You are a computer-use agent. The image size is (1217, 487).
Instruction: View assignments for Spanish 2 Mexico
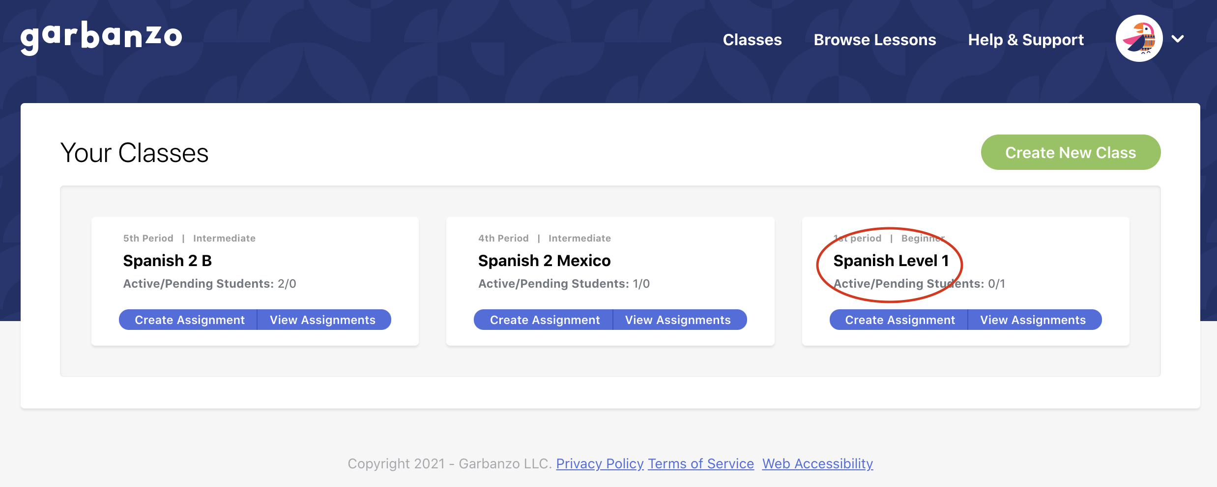point(677,320)
